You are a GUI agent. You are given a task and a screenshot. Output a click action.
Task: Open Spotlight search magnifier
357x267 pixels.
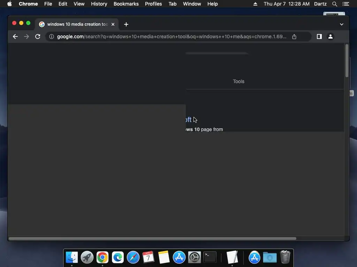[x=334, y=4]
